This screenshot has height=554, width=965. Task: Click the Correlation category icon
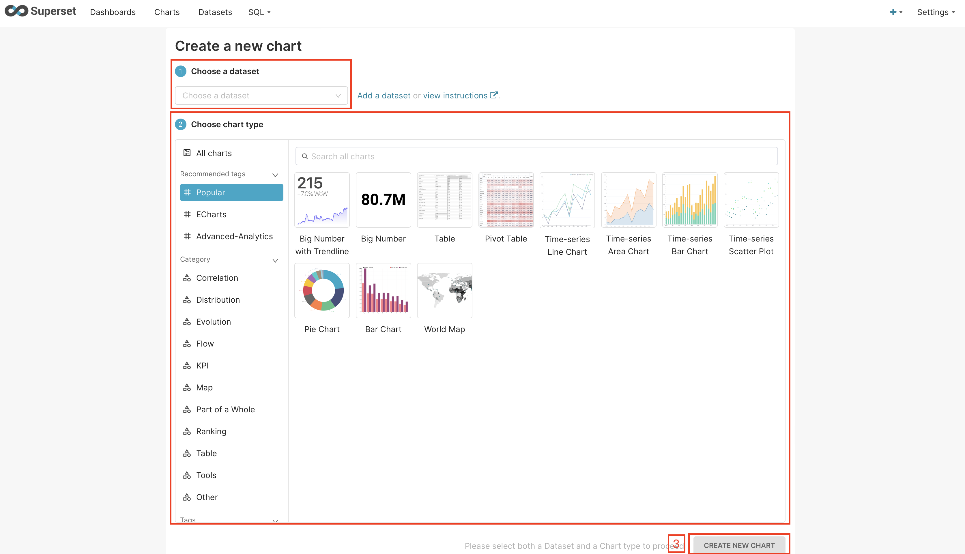point(187,278)
